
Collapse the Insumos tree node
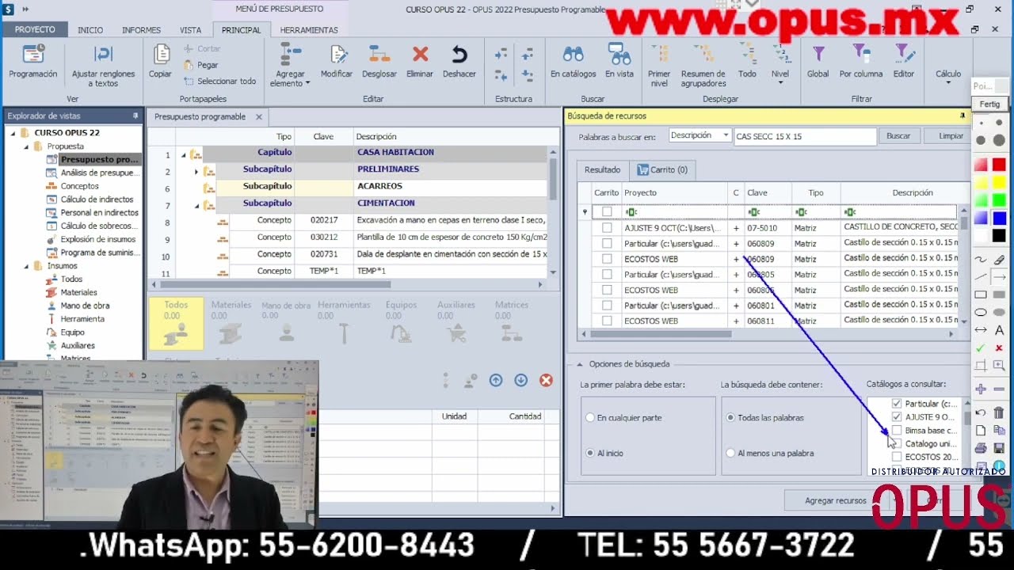26,266
